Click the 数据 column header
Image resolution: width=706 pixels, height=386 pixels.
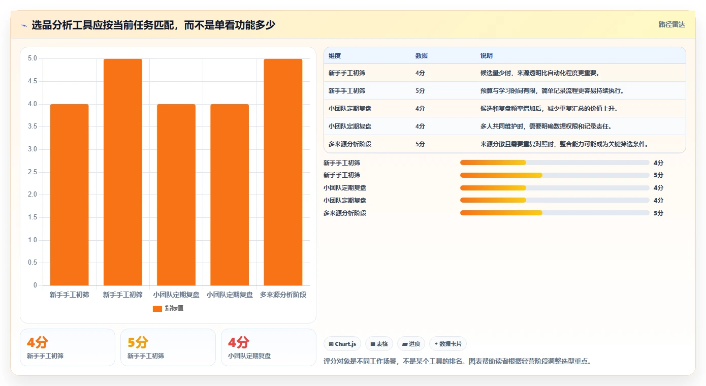pyautogui.click(x=422, y=56)
